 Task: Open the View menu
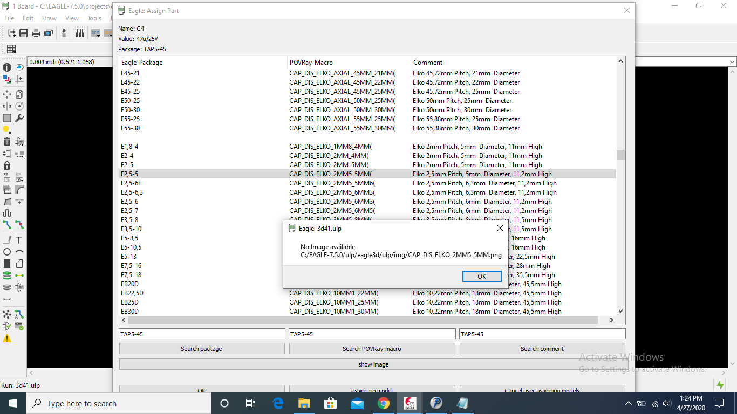72,18
